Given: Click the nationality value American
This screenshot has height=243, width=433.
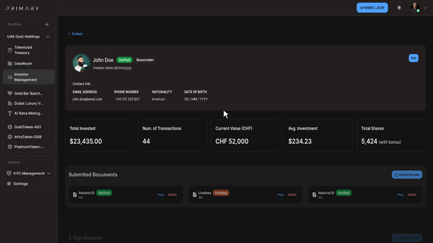Looking at the screenshot, I should [x=158, y=99].
